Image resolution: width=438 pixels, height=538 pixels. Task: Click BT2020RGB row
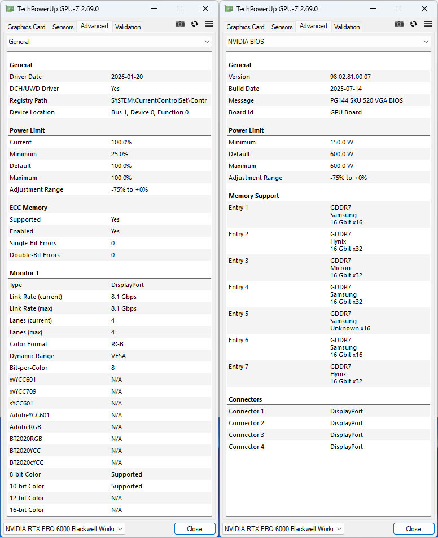109,439
